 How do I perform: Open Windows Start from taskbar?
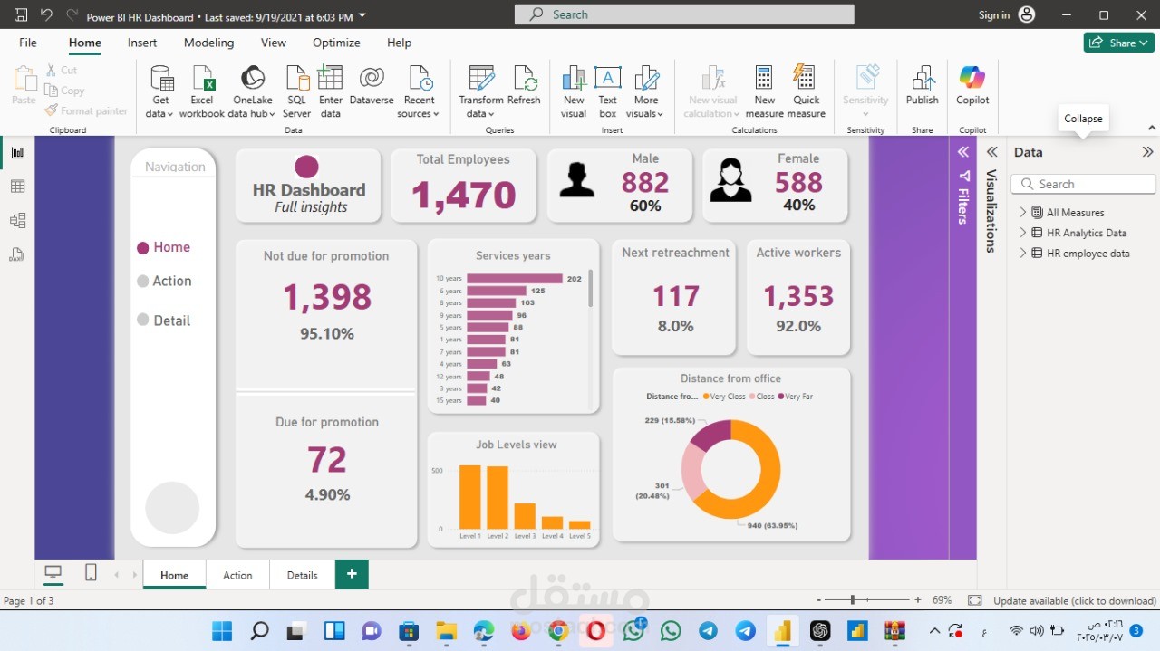pos(222,631)
